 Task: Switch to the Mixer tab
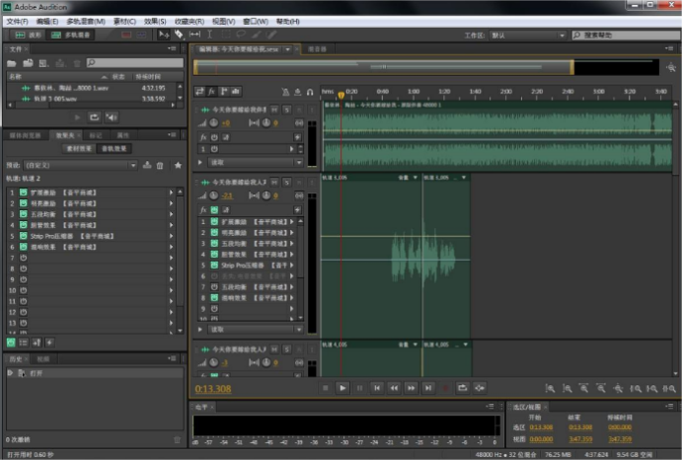[x=317, y=49]
